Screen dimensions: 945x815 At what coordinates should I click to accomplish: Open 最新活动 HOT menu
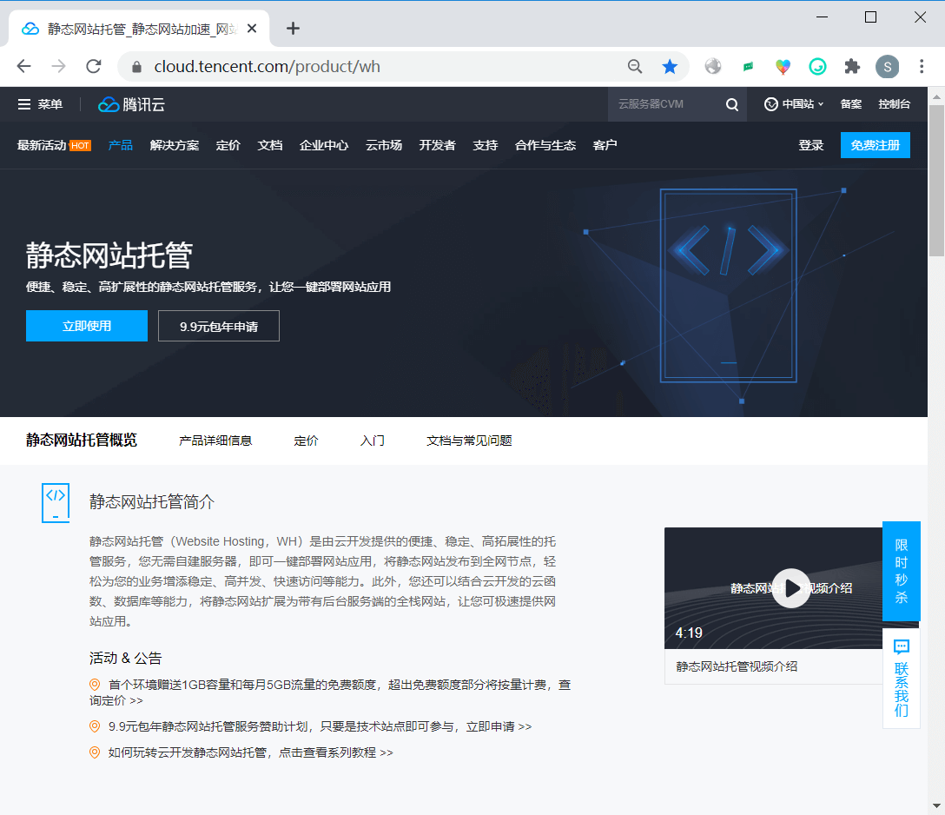pyautogui.click(x=54, y=145)
